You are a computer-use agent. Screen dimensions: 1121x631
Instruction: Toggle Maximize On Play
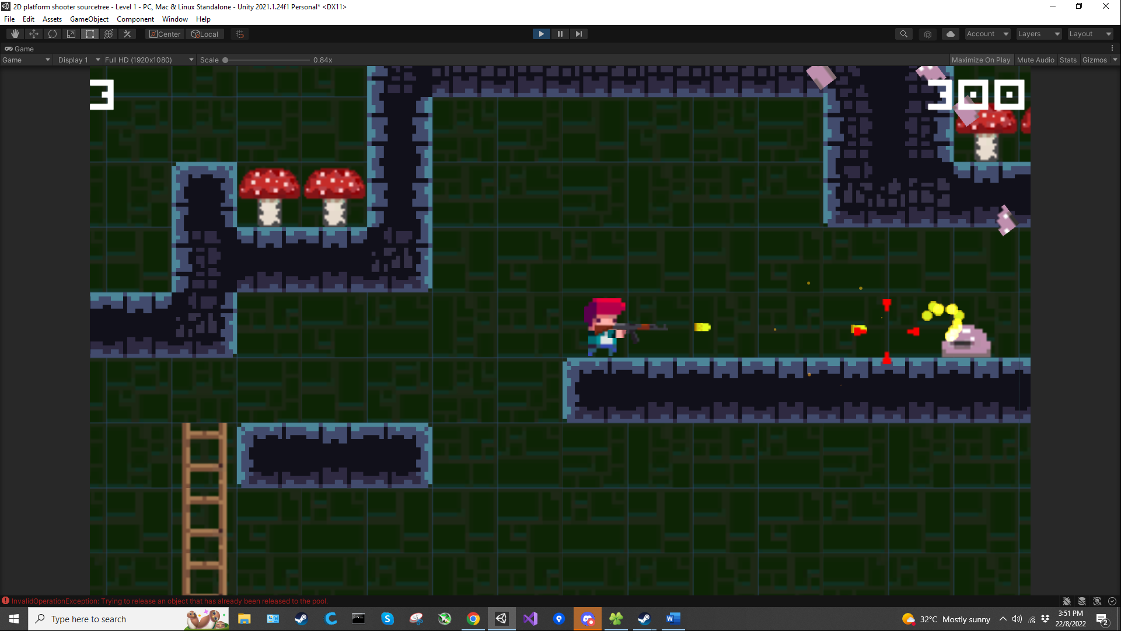click(981, 60)
